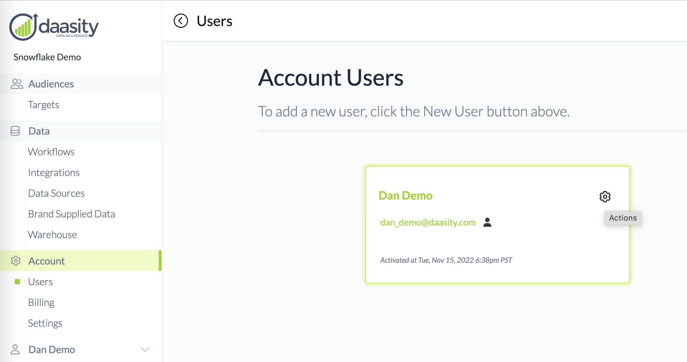
Task: Click the Account gear icon in sidebar
Action: (16, 261)
